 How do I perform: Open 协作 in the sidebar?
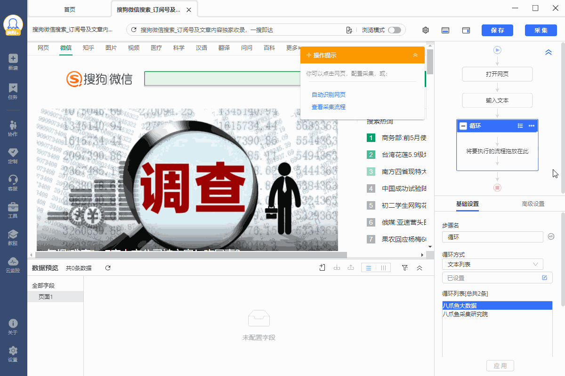click(13, 128)
